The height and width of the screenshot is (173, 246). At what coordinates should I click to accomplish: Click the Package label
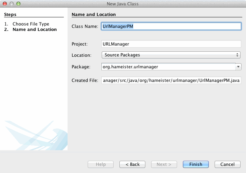[x=81, y=67]
